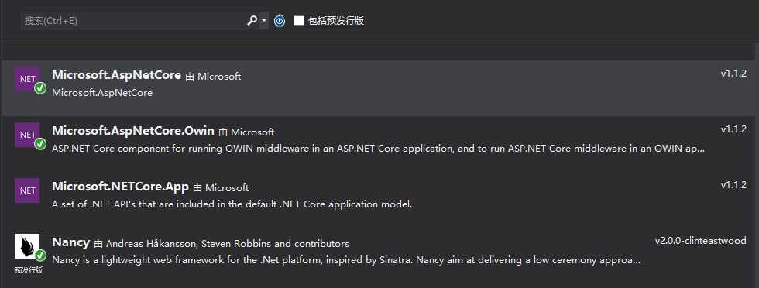Select the Microsoft.AspNetCore.Owin package title
The height and width of the screenshot is (288, 759).
[133, 131]
